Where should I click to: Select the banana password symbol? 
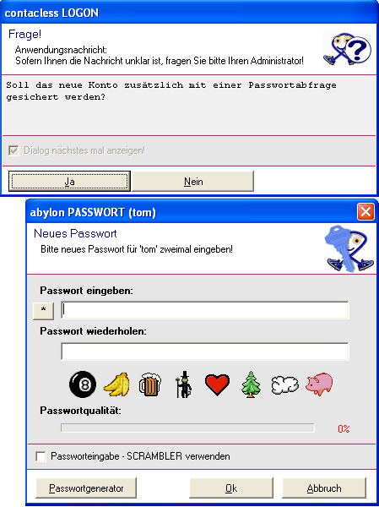pos(116,384)
